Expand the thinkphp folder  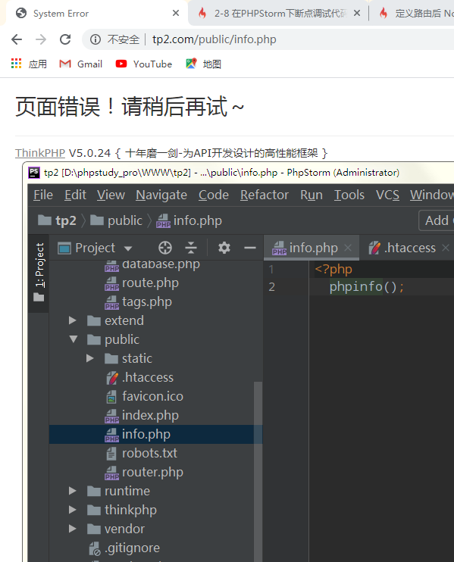[73, 510]
